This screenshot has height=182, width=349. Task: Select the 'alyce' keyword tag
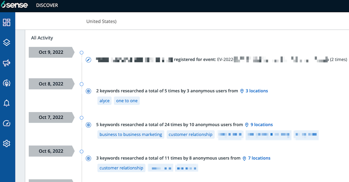coord(104,101)
